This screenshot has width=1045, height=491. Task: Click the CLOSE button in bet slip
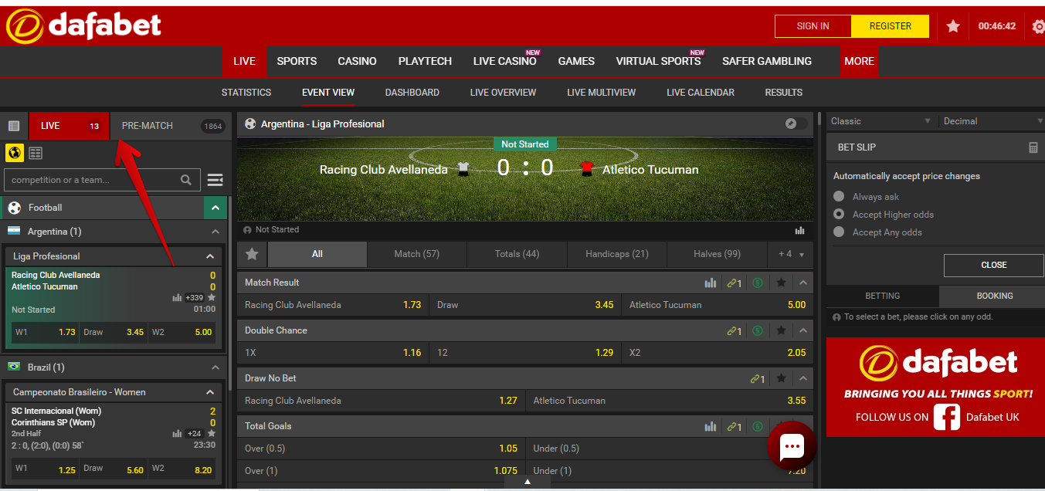(993, 265)
